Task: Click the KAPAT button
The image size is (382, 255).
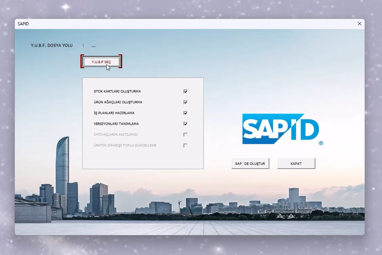Action: click(296, 163)
